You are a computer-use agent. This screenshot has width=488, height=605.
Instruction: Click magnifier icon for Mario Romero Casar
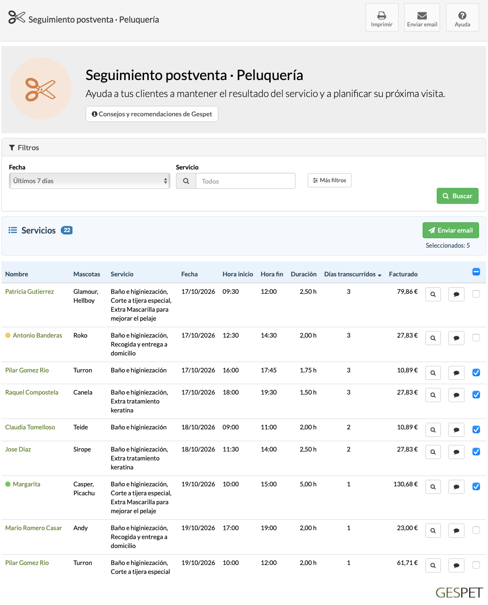(433, 531)
